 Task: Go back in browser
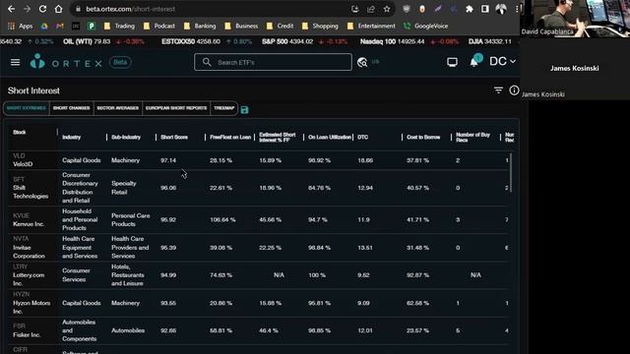(11, 9)
